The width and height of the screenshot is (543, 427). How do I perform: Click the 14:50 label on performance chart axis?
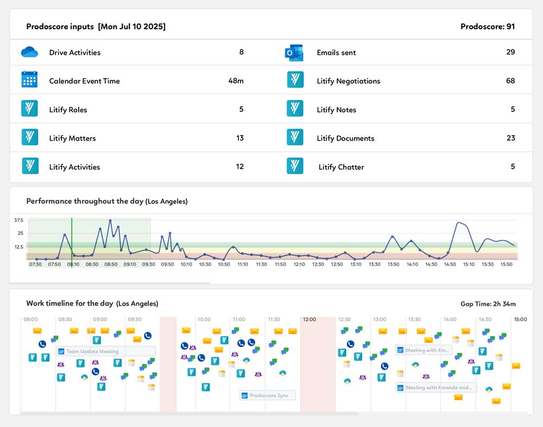point(450,264)
